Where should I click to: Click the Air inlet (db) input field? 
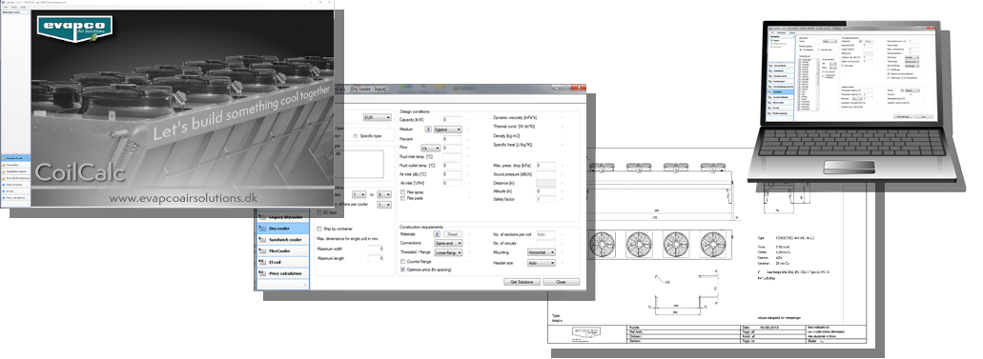click(452, 174)
